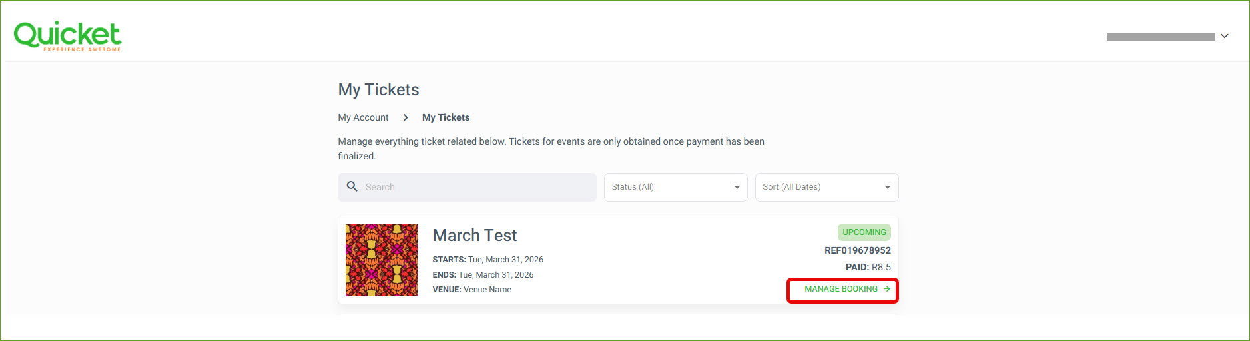Viewport: 1250px width, 341px height.
Task: Click the My Tickets page heading
Action: pyautogui.click(x=378, y=89)
